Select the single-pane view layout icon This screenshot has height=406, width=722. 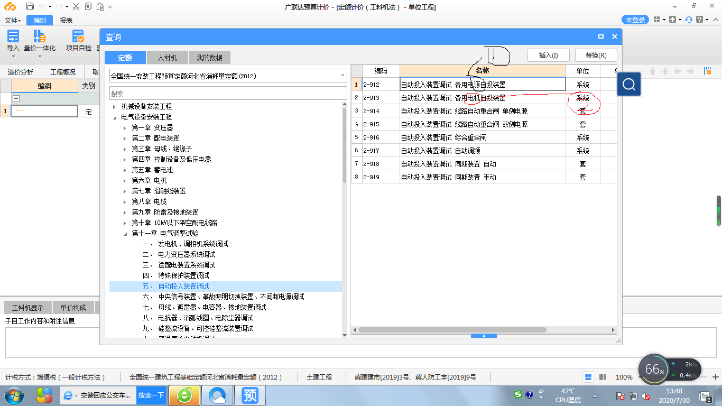click(x=588, y=377)
